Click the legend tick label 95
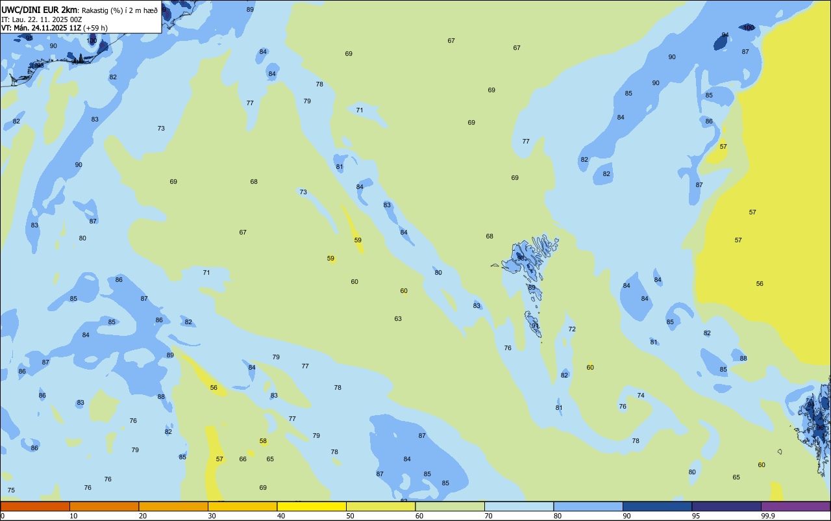 point(696,516)
